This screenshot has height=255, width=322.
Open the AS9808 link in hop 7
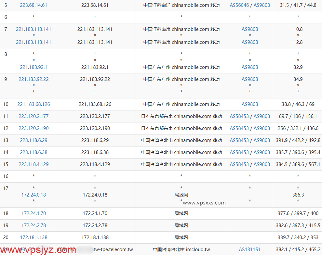(x=250, y=29)
